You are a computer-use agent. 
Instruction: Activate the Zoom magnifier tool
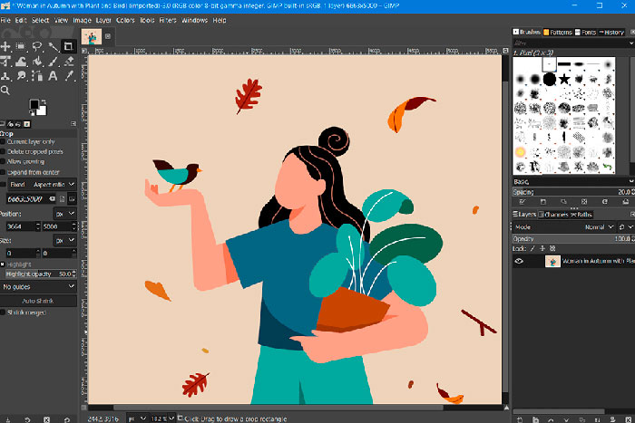pyautogui.click(x=6, y=91)
